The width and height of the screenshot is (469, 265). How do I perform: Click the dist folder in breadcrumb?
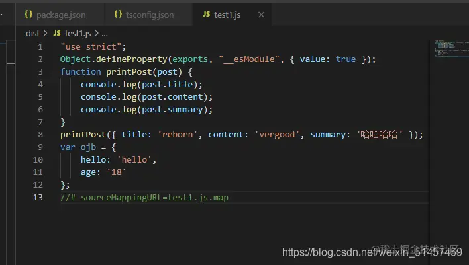click(32, 34)
